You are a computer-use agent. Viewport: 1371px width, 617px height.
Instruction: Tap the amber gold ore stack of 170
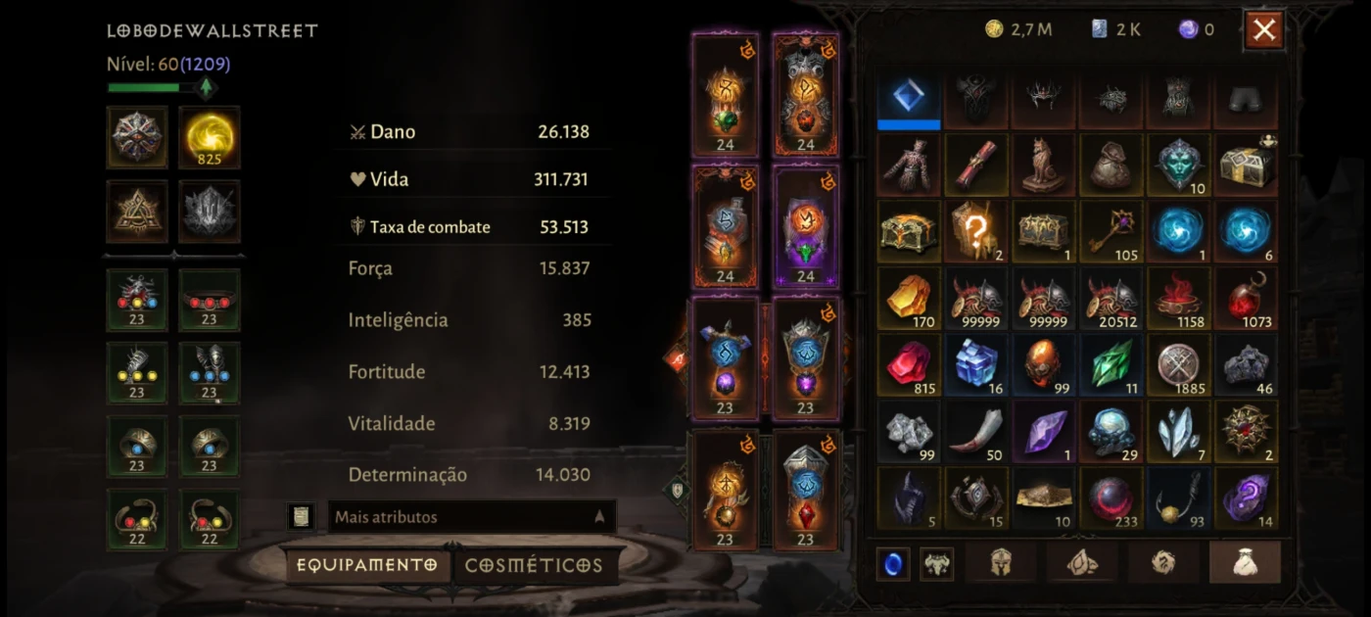tap(908, 299)
